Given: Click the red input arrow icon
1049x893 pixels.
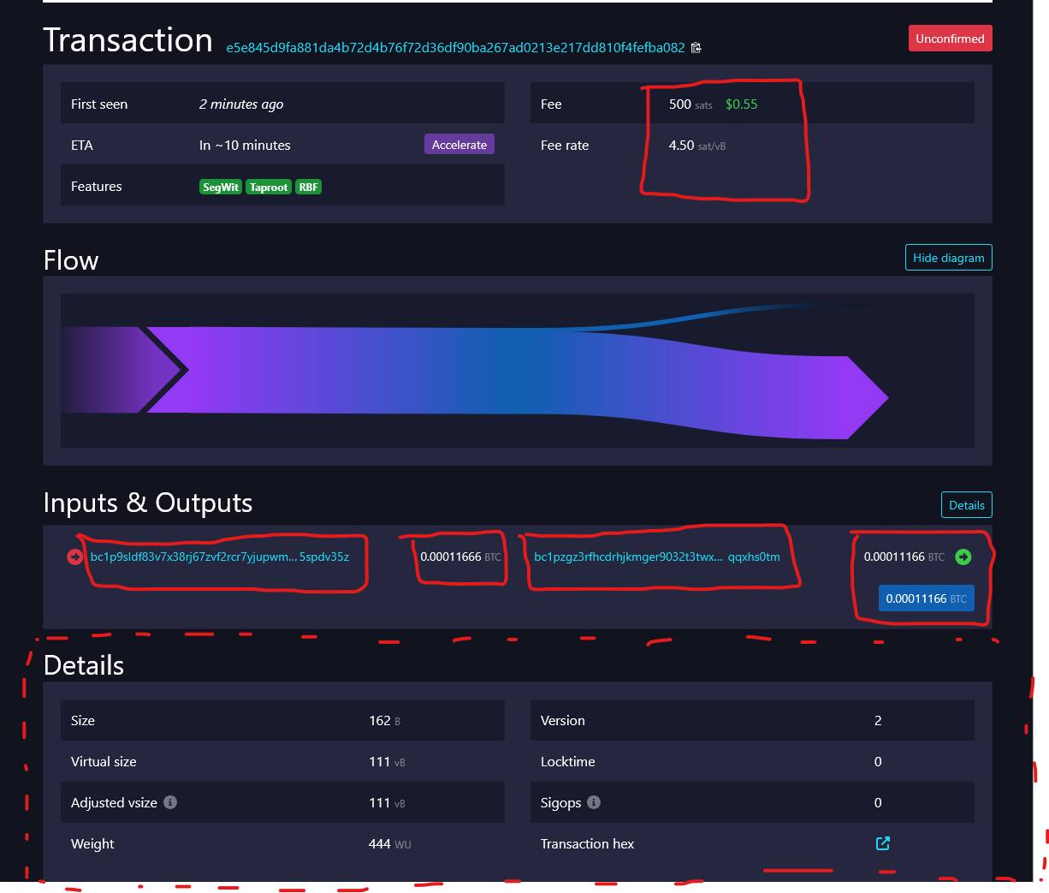Looking at the screenshot, I should pos(74,557).
